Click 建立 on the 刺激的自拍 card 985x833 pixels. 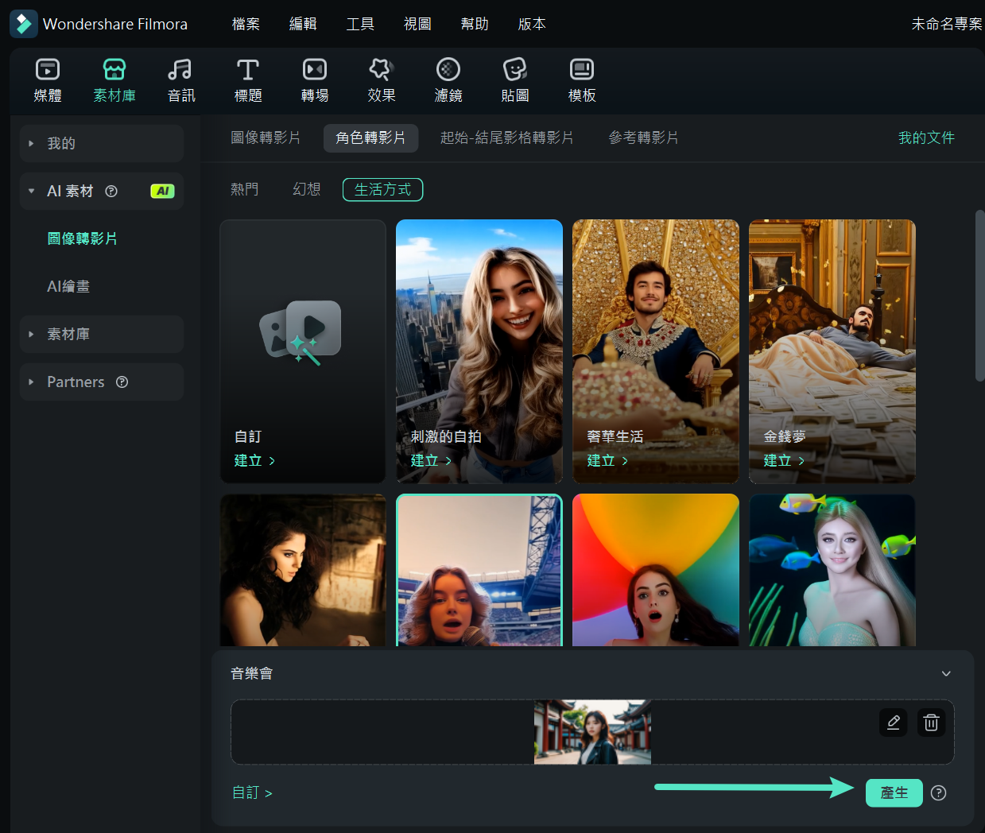tap(431, 460)
